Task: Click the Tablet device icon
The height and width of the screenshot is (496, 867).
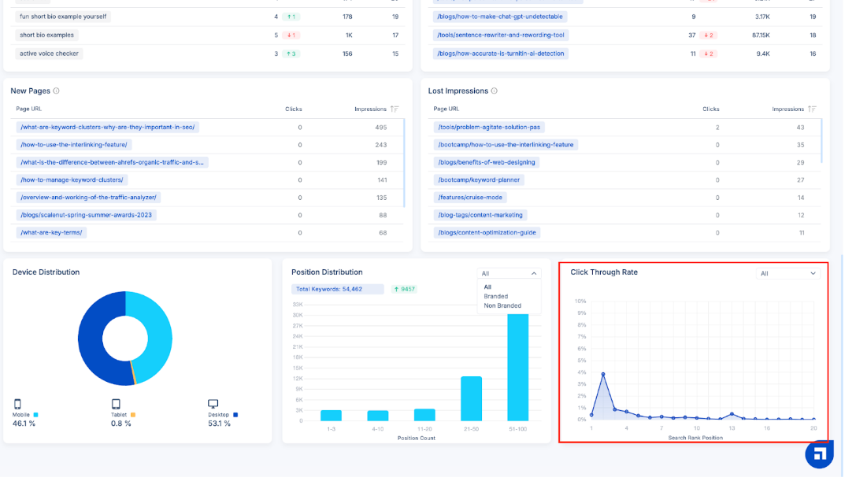Action: pos(116,404)
